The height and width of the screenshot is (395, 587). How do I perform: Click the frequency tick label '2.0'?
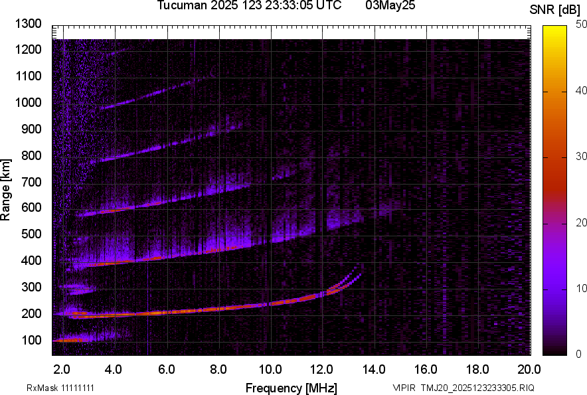62,370
